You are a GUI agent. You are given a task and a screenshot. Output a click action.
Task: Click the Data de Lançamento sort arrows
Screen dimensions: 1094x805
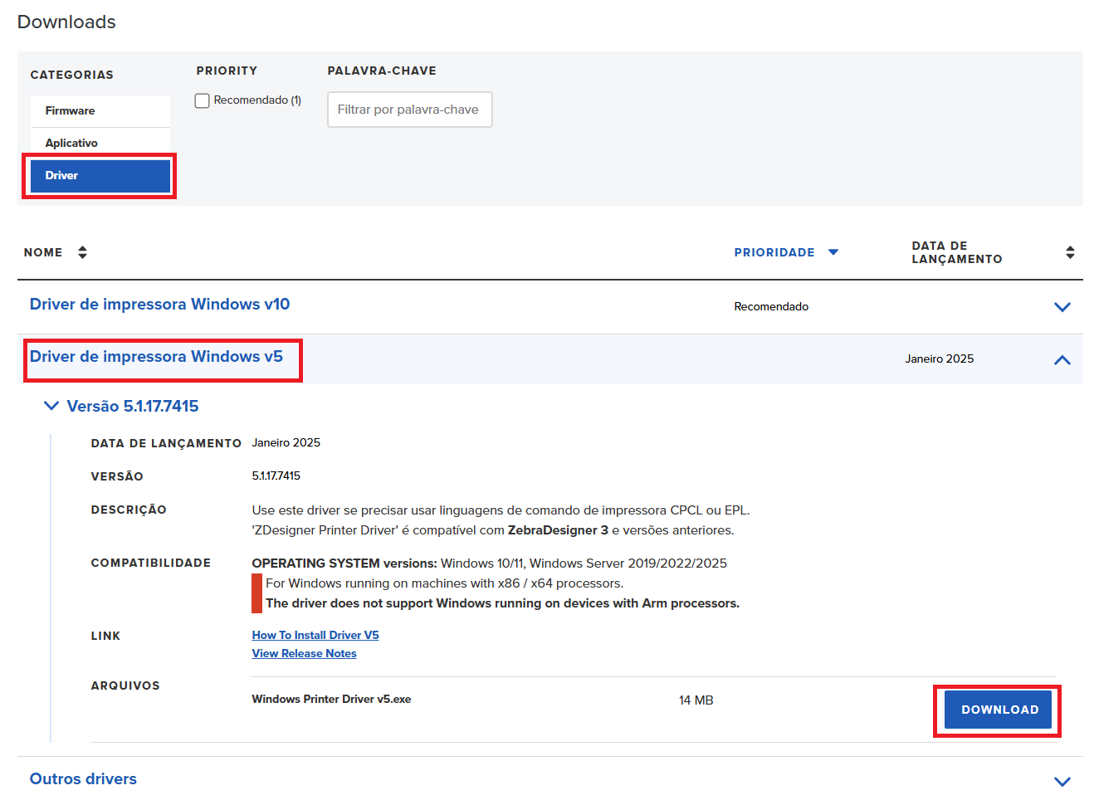point(1070,252)
